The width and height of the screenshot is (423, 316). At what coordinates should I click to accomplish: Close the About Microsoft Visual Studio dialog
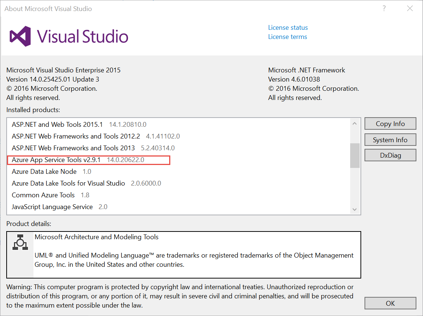410,8
